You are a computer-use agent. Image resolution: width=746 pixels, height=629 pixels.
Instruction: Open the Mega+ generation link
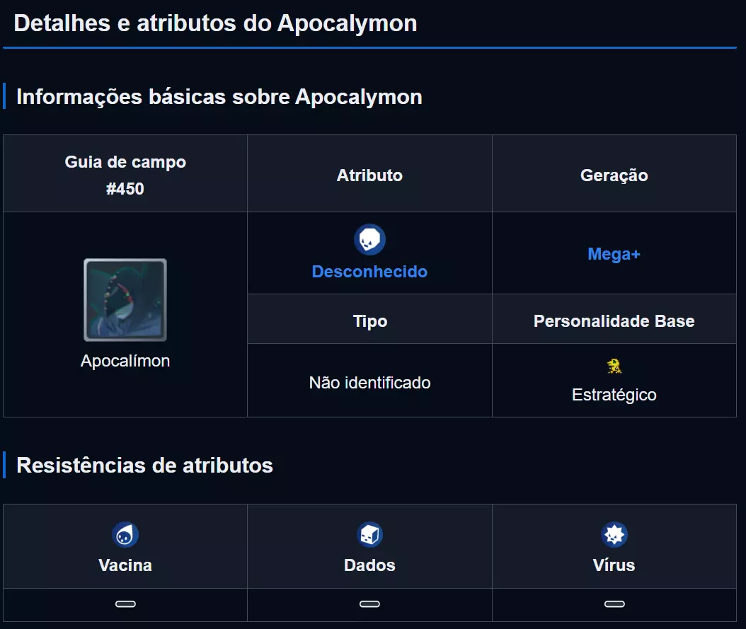click(614, 254)
